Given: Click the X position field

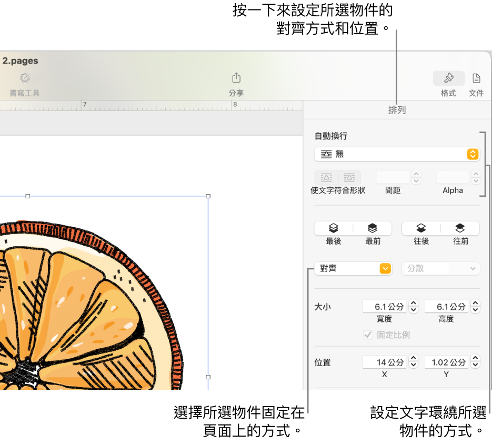Looking at the screenshot, I should click(x=385, y=362).
